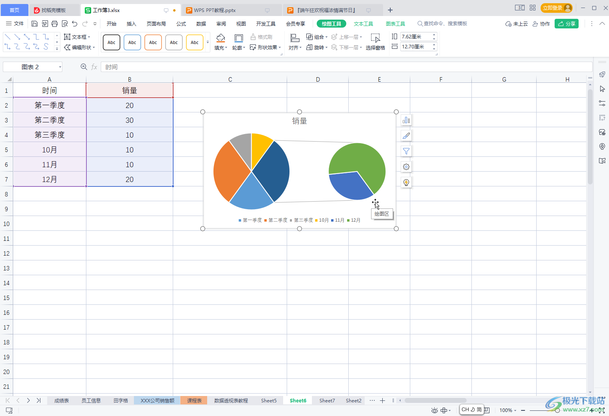Click the chart title 销量

pos(300,121)
